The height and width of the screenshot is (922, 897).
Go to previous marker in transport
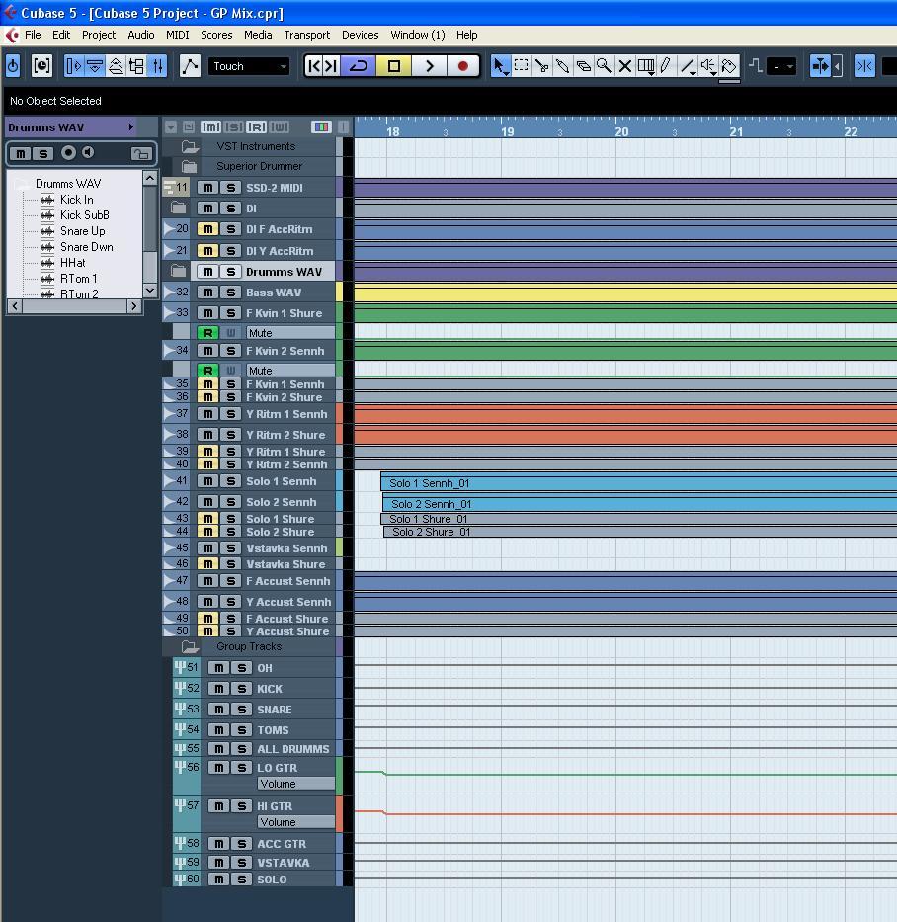point(314,66)
